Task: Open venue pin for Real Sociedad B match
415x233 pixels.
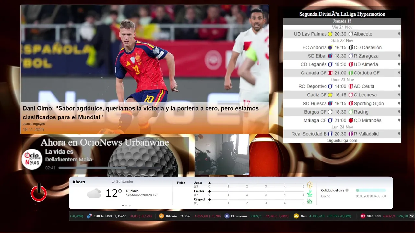Action: [x=399, y=134]
